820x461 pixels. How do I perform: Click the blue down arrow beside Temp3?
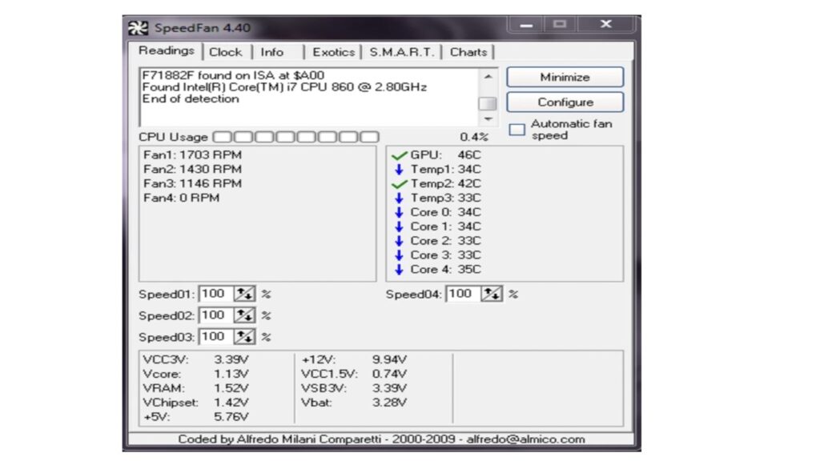pos(400,198)
